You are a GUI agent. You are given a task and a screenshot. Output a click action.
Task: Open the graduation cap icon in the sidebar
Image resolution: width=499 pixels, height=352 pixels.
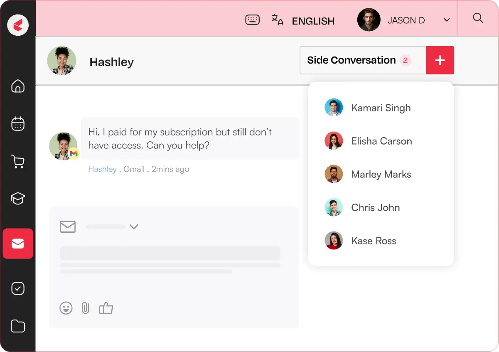tap(18, 199)
